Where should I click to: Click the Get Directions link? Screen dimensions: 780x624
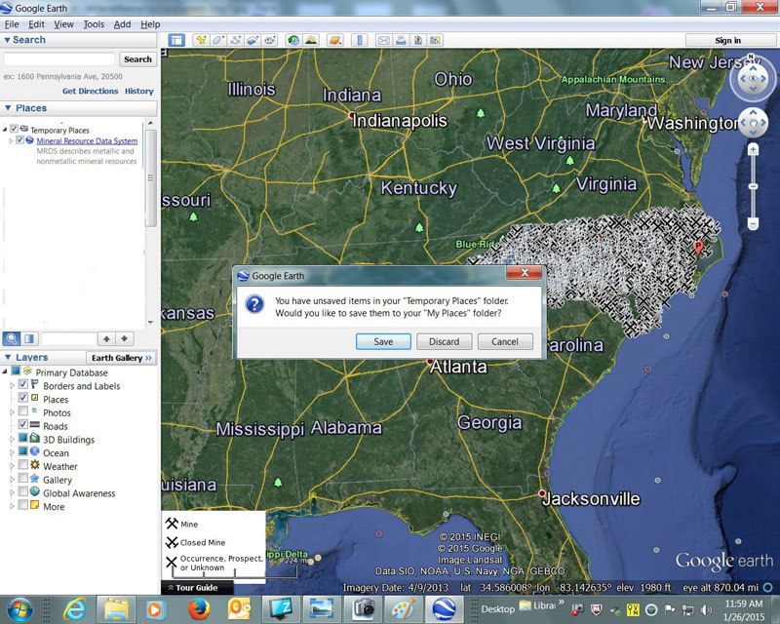pos(90,91)
